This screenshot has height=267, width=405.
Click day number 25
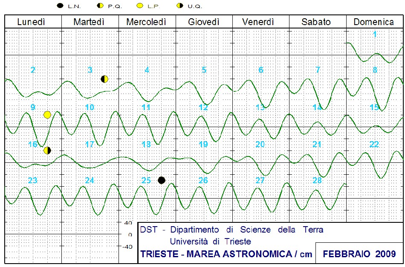pos(146,180)
